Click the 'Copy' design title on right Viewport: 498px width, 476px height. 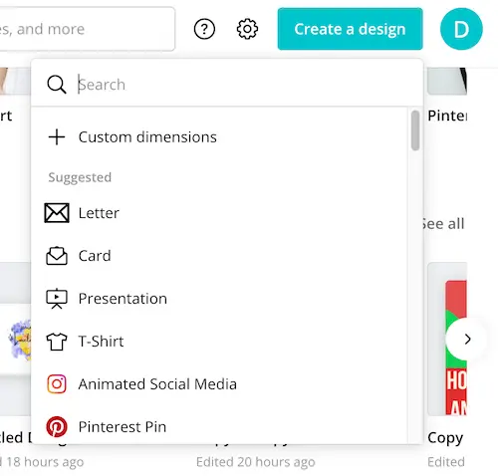coord(445,438)
